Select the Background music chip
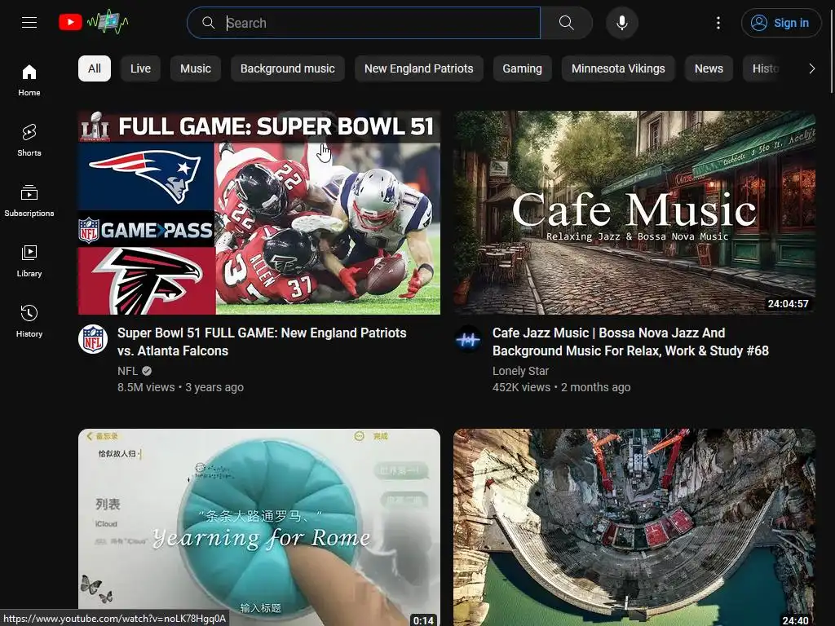Image resolution: width=835 pixels, height=626 pixels. point(288,68)
